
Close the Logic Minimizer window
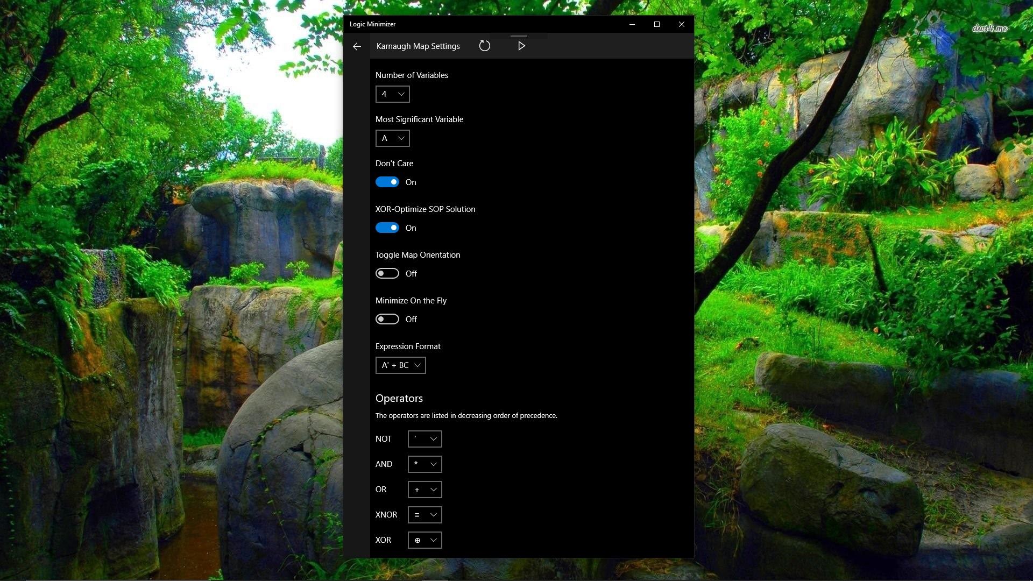pos(682,24)
